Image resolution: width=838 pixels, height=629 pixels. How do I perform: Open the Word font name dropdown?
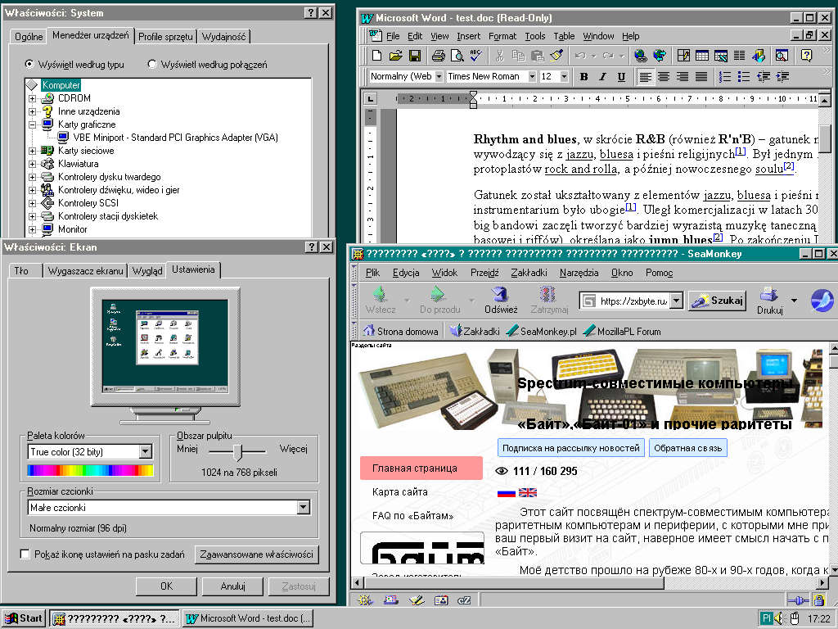click(x=532, y=76)
